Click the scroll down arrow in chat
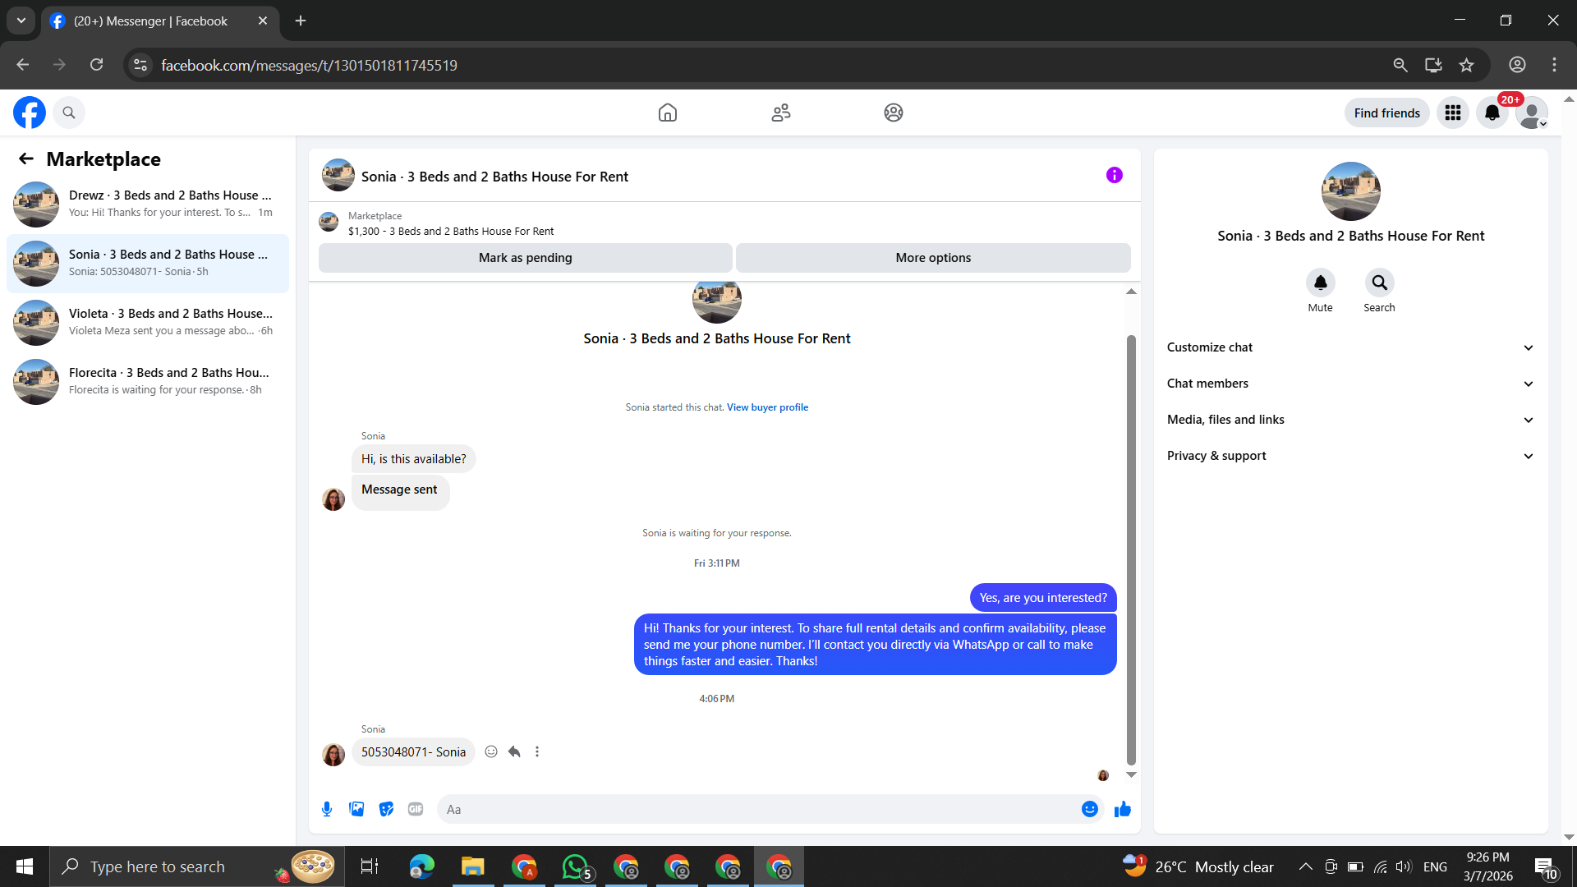 coord(1131,774)
